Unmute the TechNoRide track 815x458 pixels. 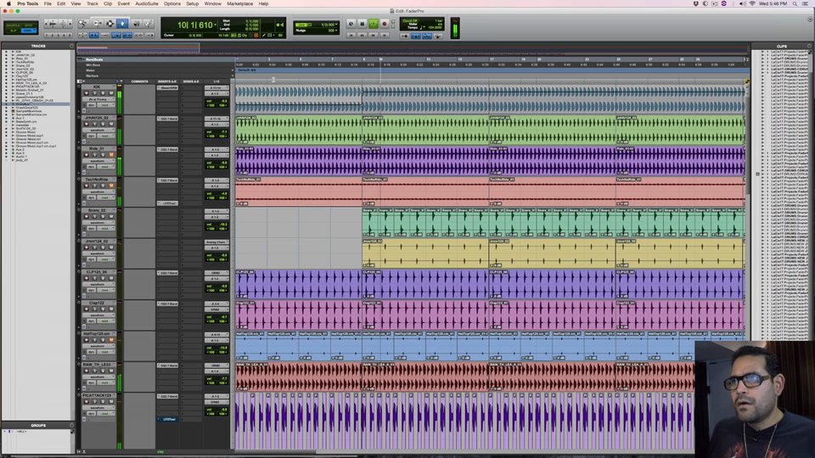(x=111, y=186)
